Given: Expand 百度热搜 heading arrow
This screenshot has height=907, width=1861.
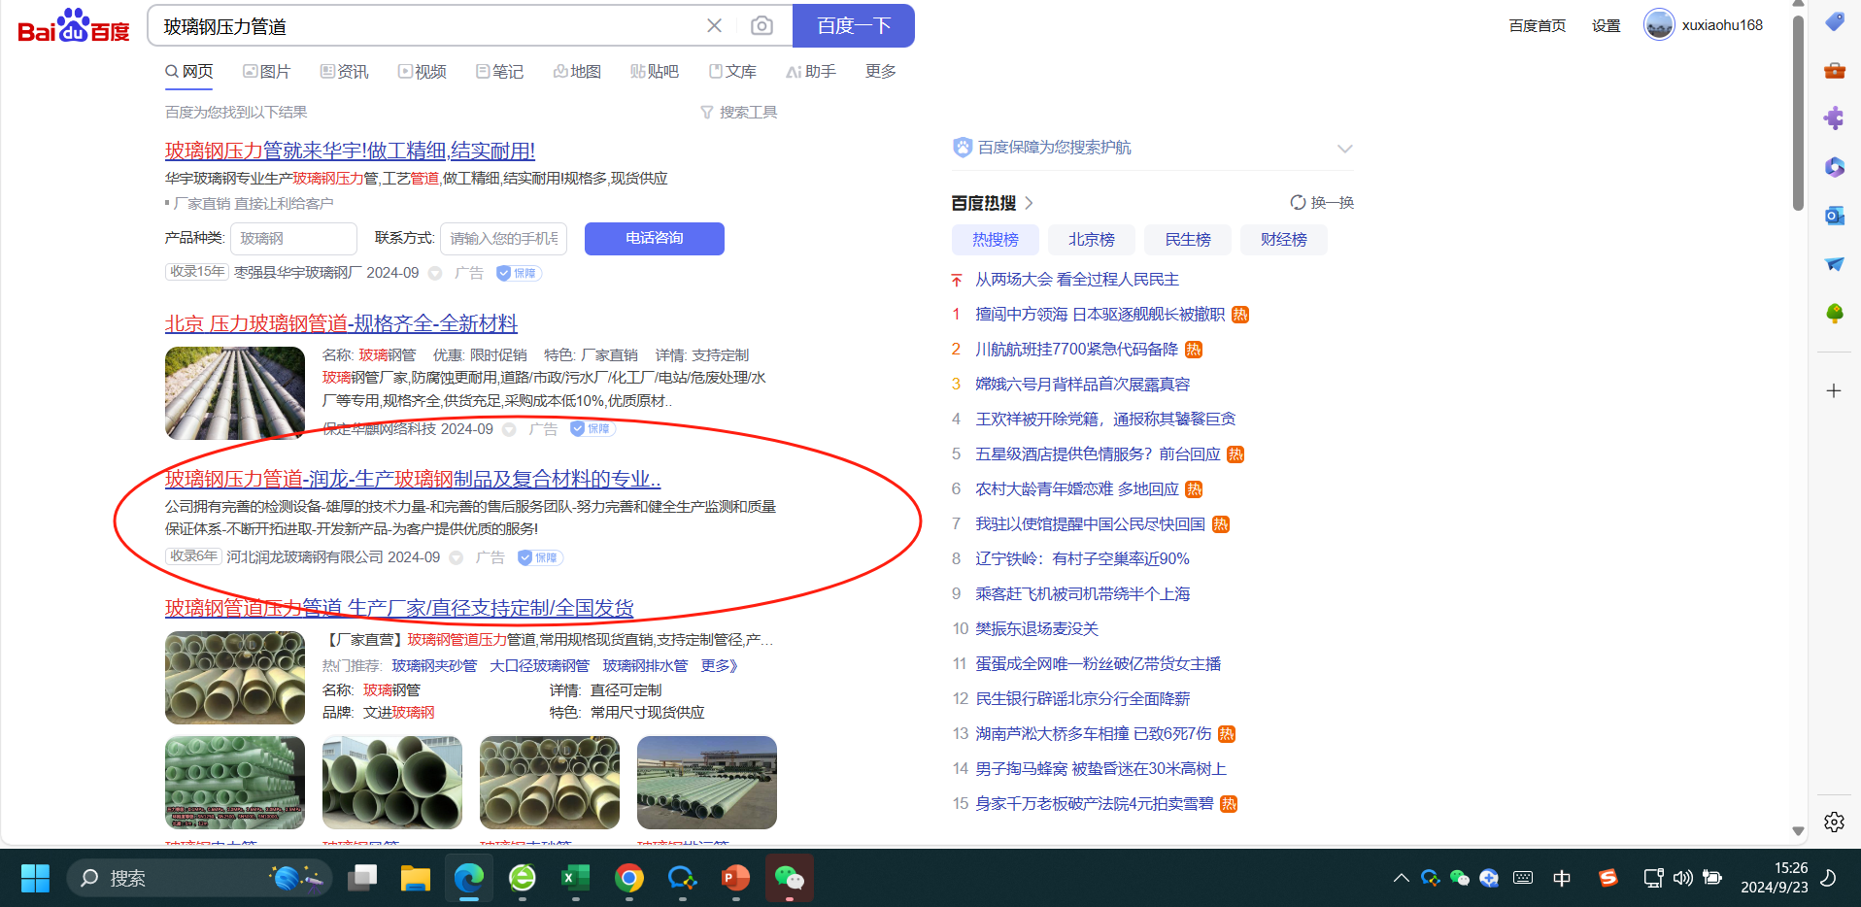Looking at the screenshot, I should (1030, 203).
